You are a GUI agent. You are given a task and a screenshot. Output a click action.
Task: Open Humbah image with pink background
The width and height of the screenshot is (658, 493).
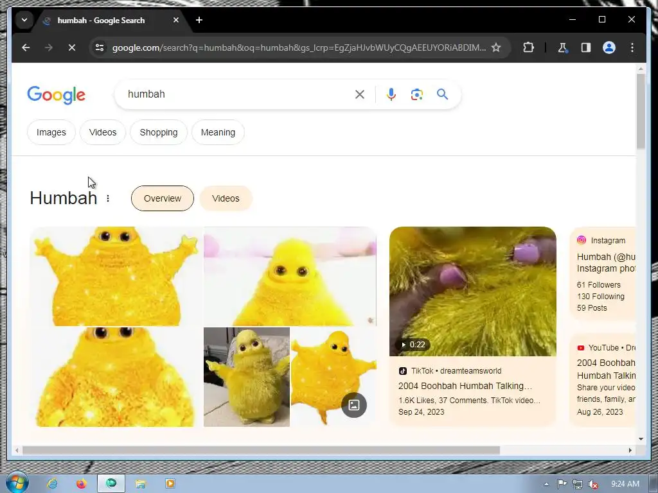click(x=290, y=276)
